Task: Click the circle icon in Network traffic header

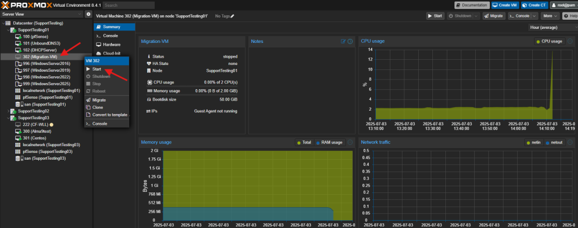Action: [x=570, y=142]
